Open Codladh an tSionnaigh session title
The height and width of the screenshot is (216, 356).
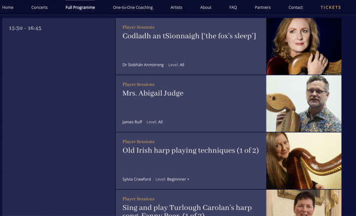coord(189,36)
